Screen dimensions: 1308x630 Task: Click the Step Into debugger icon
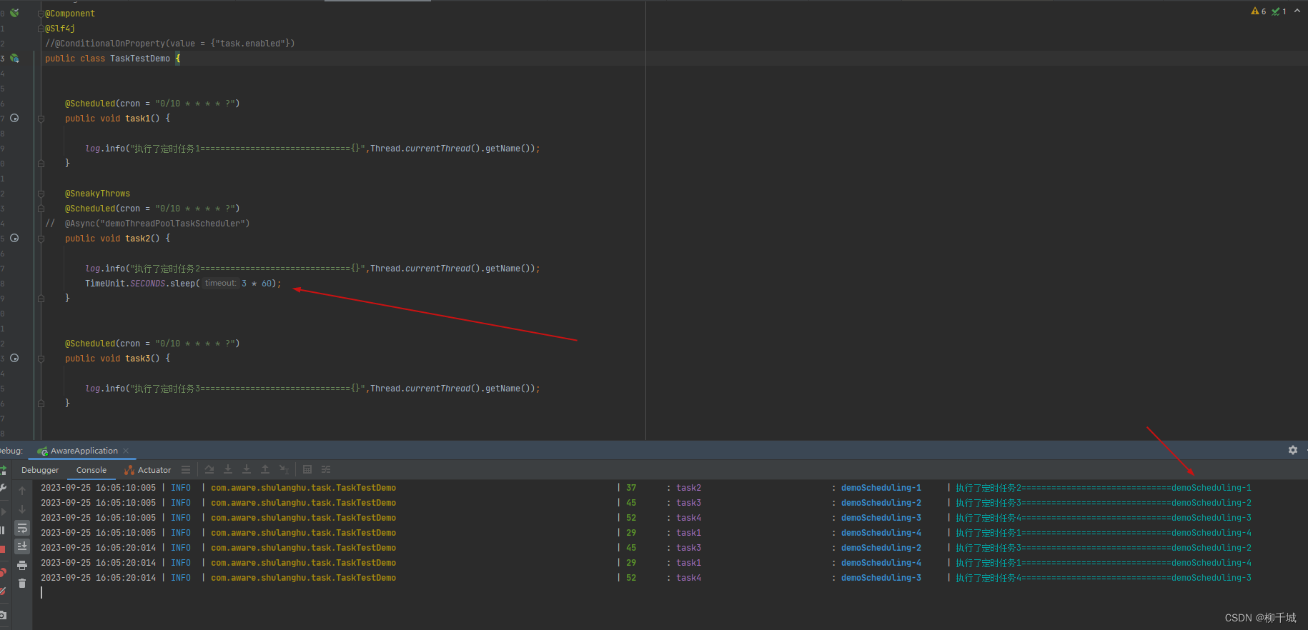point(228,469)
